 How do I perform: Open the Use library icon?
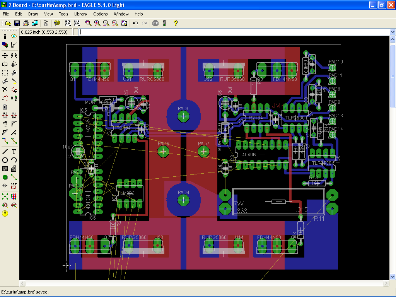point(57,24)
